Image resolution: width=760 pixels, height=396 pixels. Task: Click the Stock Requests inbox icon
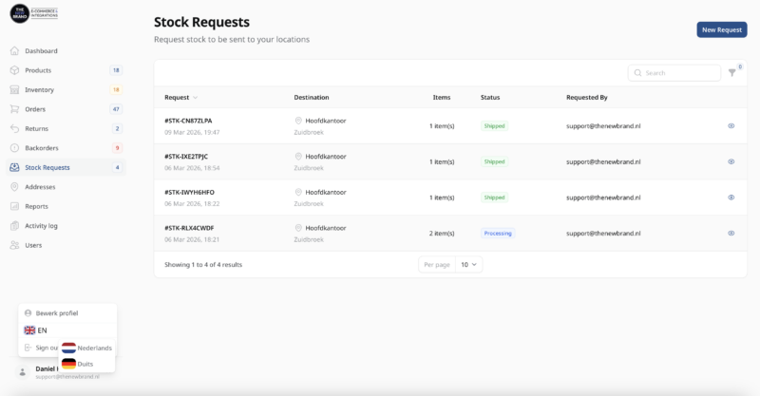click(x=14, y=167)
